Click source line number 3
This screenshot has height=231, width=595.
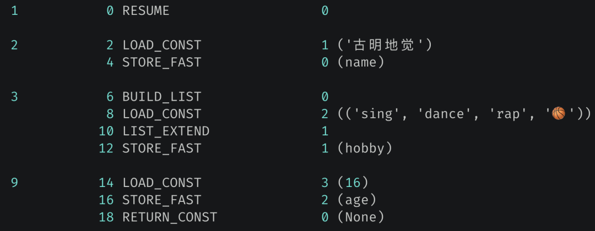point(14,97)
